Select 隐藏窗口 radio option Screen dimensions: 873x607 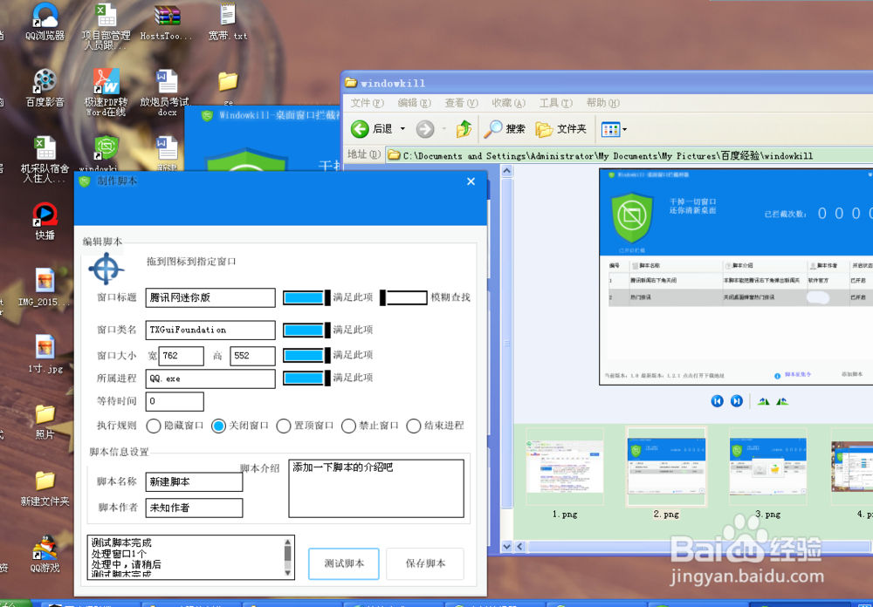click(175, 426)
